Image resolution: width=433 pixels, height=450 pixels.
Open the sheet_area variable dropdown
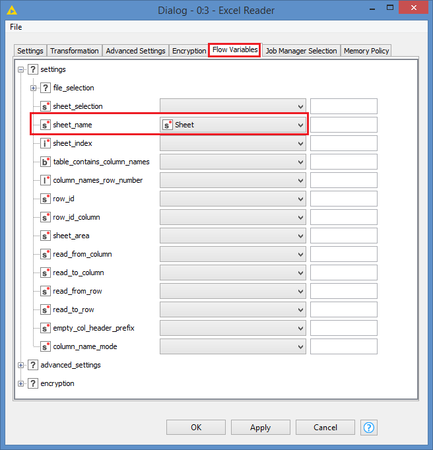tap(233, 236)
